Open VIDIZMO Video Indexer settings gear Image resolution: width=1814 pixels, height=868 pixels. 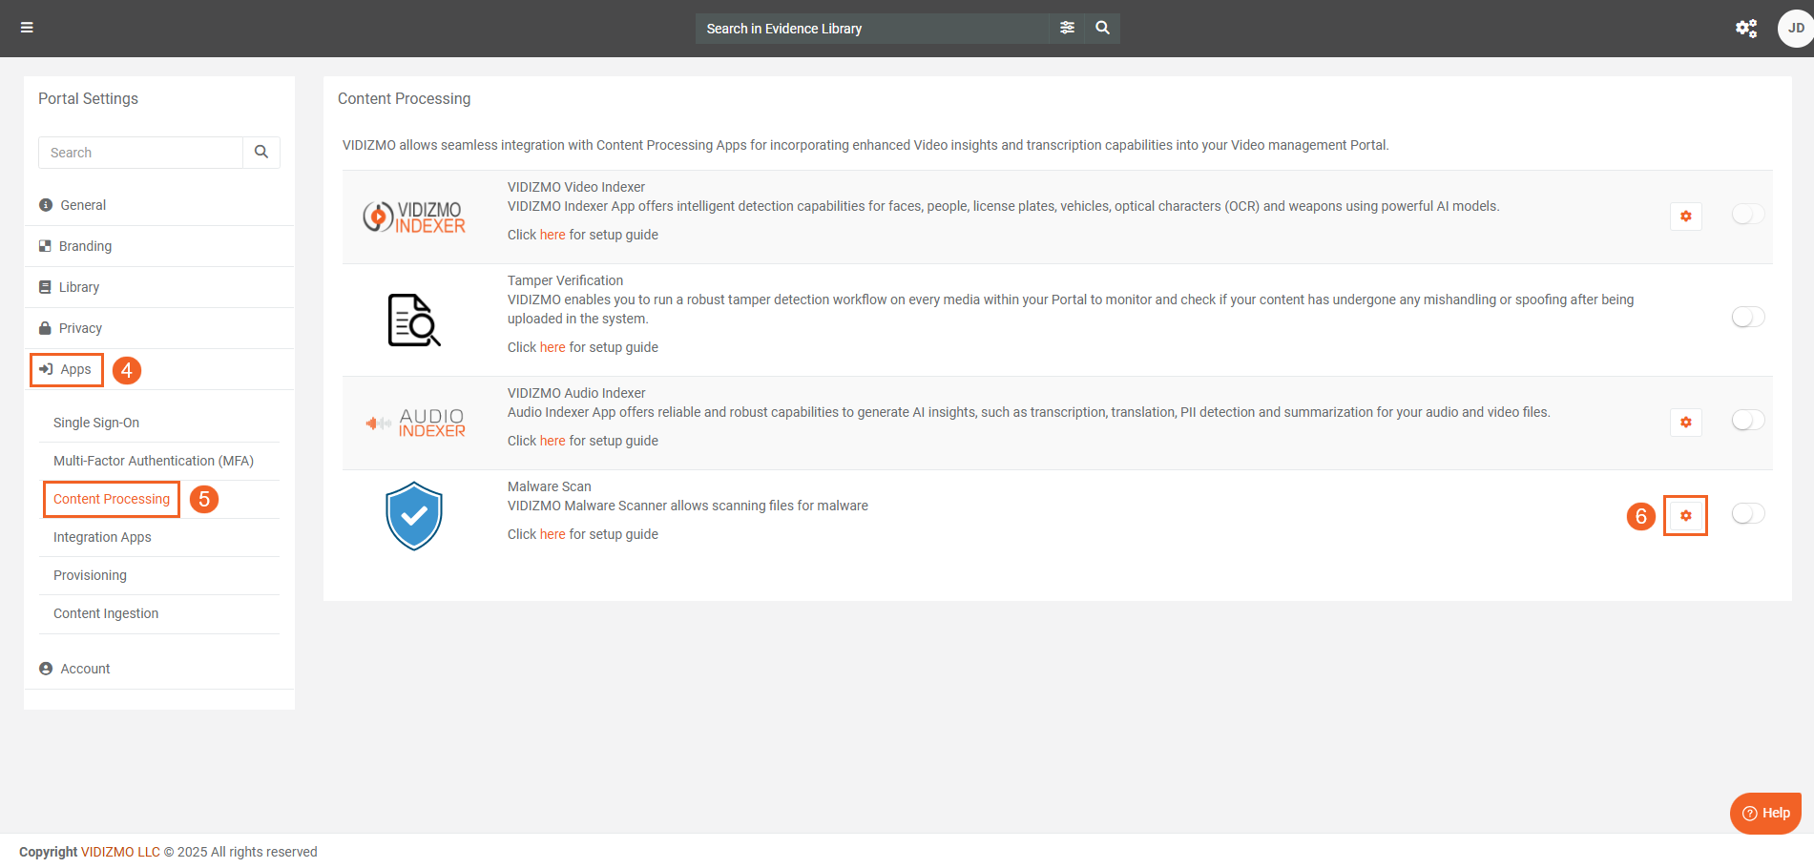(1685, 217)
